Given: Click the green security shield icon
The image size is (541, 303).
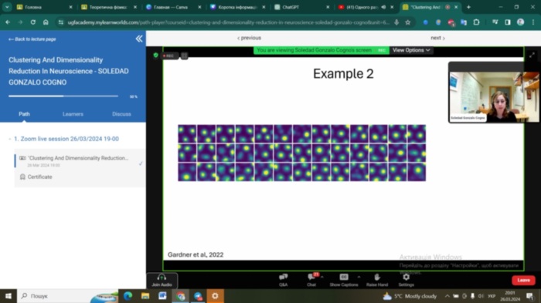Looking at the screenshot, I should (x=155, y=55).
